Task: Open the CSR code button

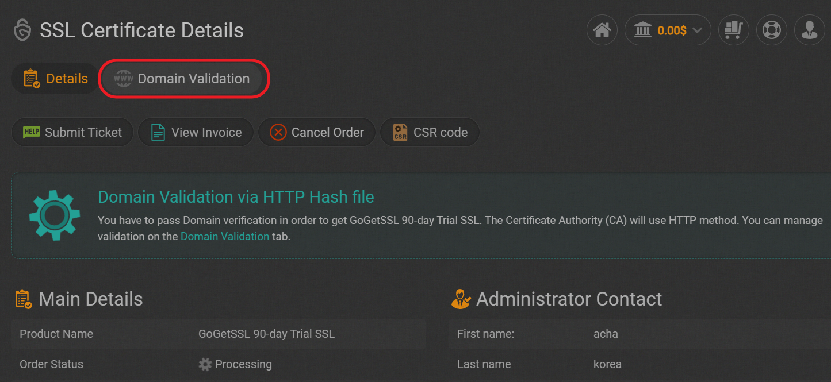Action: click(x=430, y=132)
